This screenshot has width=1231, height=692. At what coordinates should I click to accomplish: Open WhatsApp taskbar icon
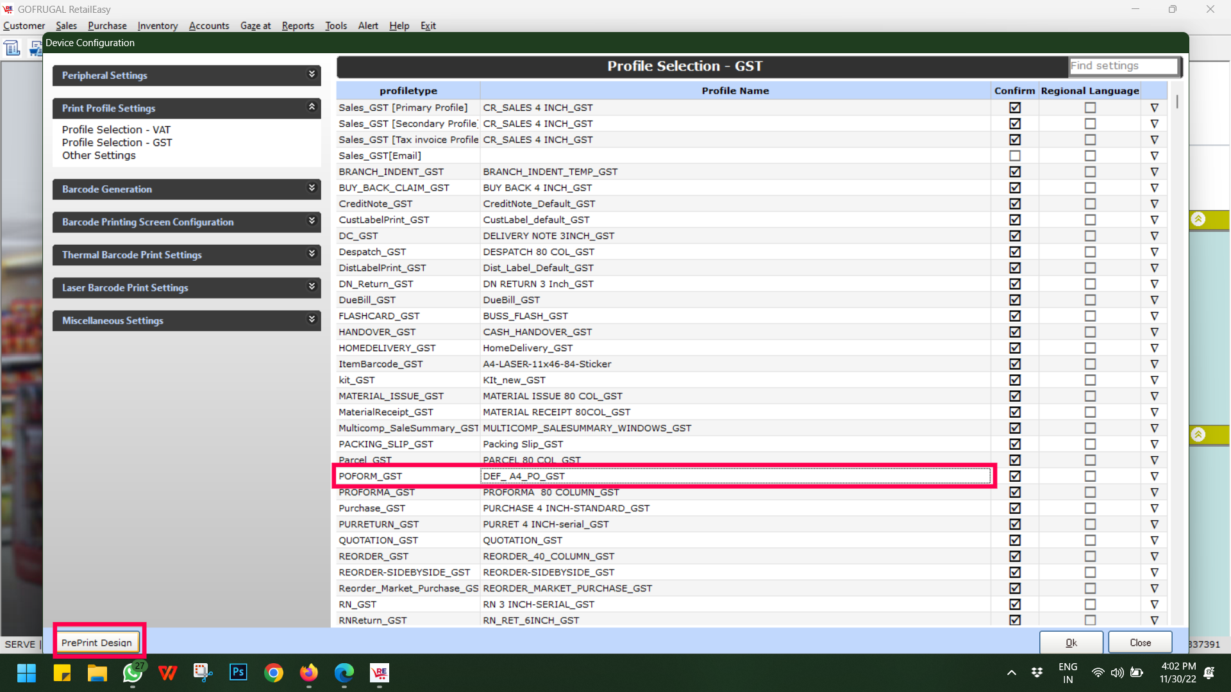[133, 673]
